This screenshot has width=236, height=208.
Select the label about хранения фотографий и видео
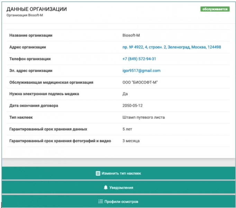pos(60,141)
